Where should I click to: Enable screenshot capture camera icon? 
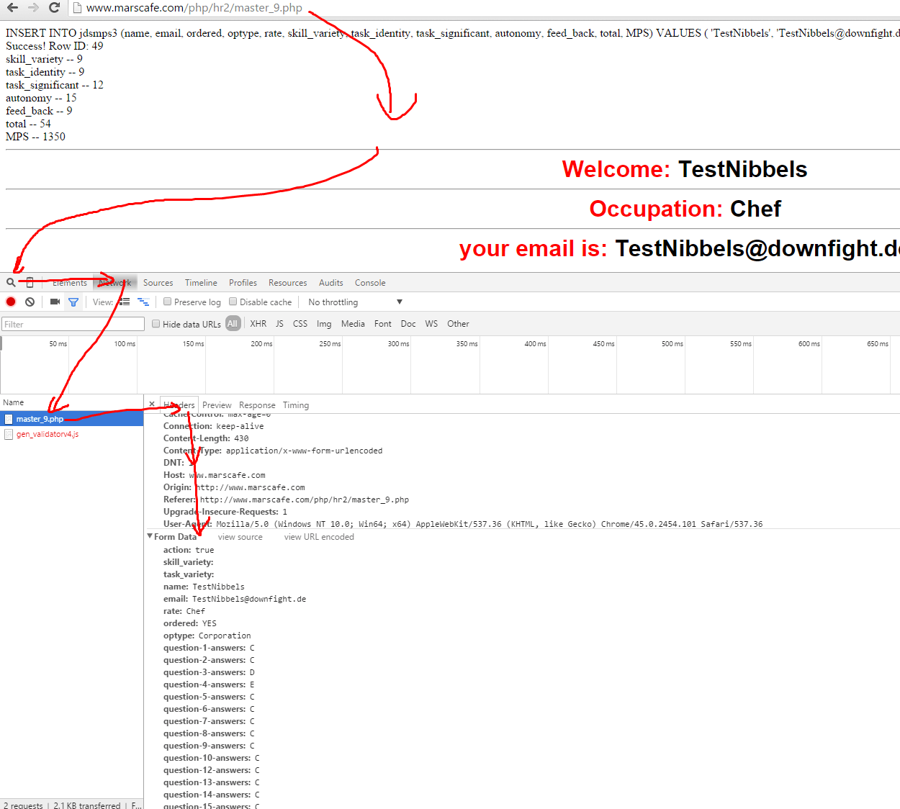[55, 302]
